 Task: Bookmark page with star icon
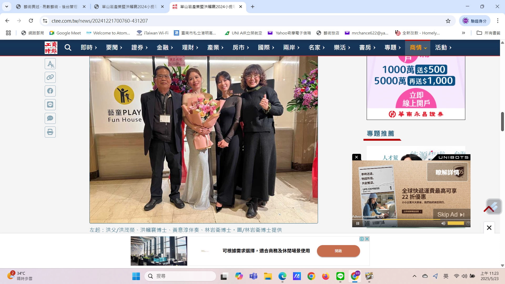point(448,21)
